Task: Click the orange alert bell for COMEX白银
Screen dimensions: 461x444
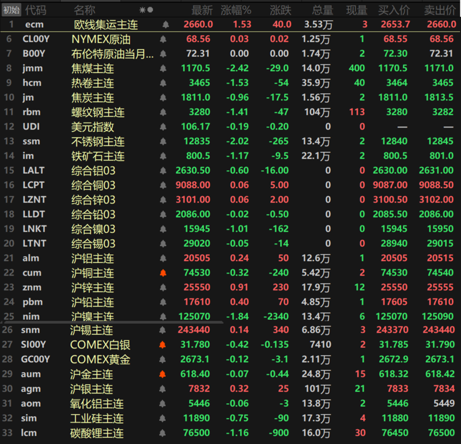Action: coord(163,345)
